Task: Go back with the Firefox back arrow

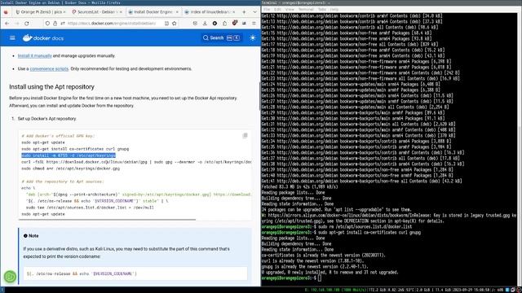Action: point(7,24)
